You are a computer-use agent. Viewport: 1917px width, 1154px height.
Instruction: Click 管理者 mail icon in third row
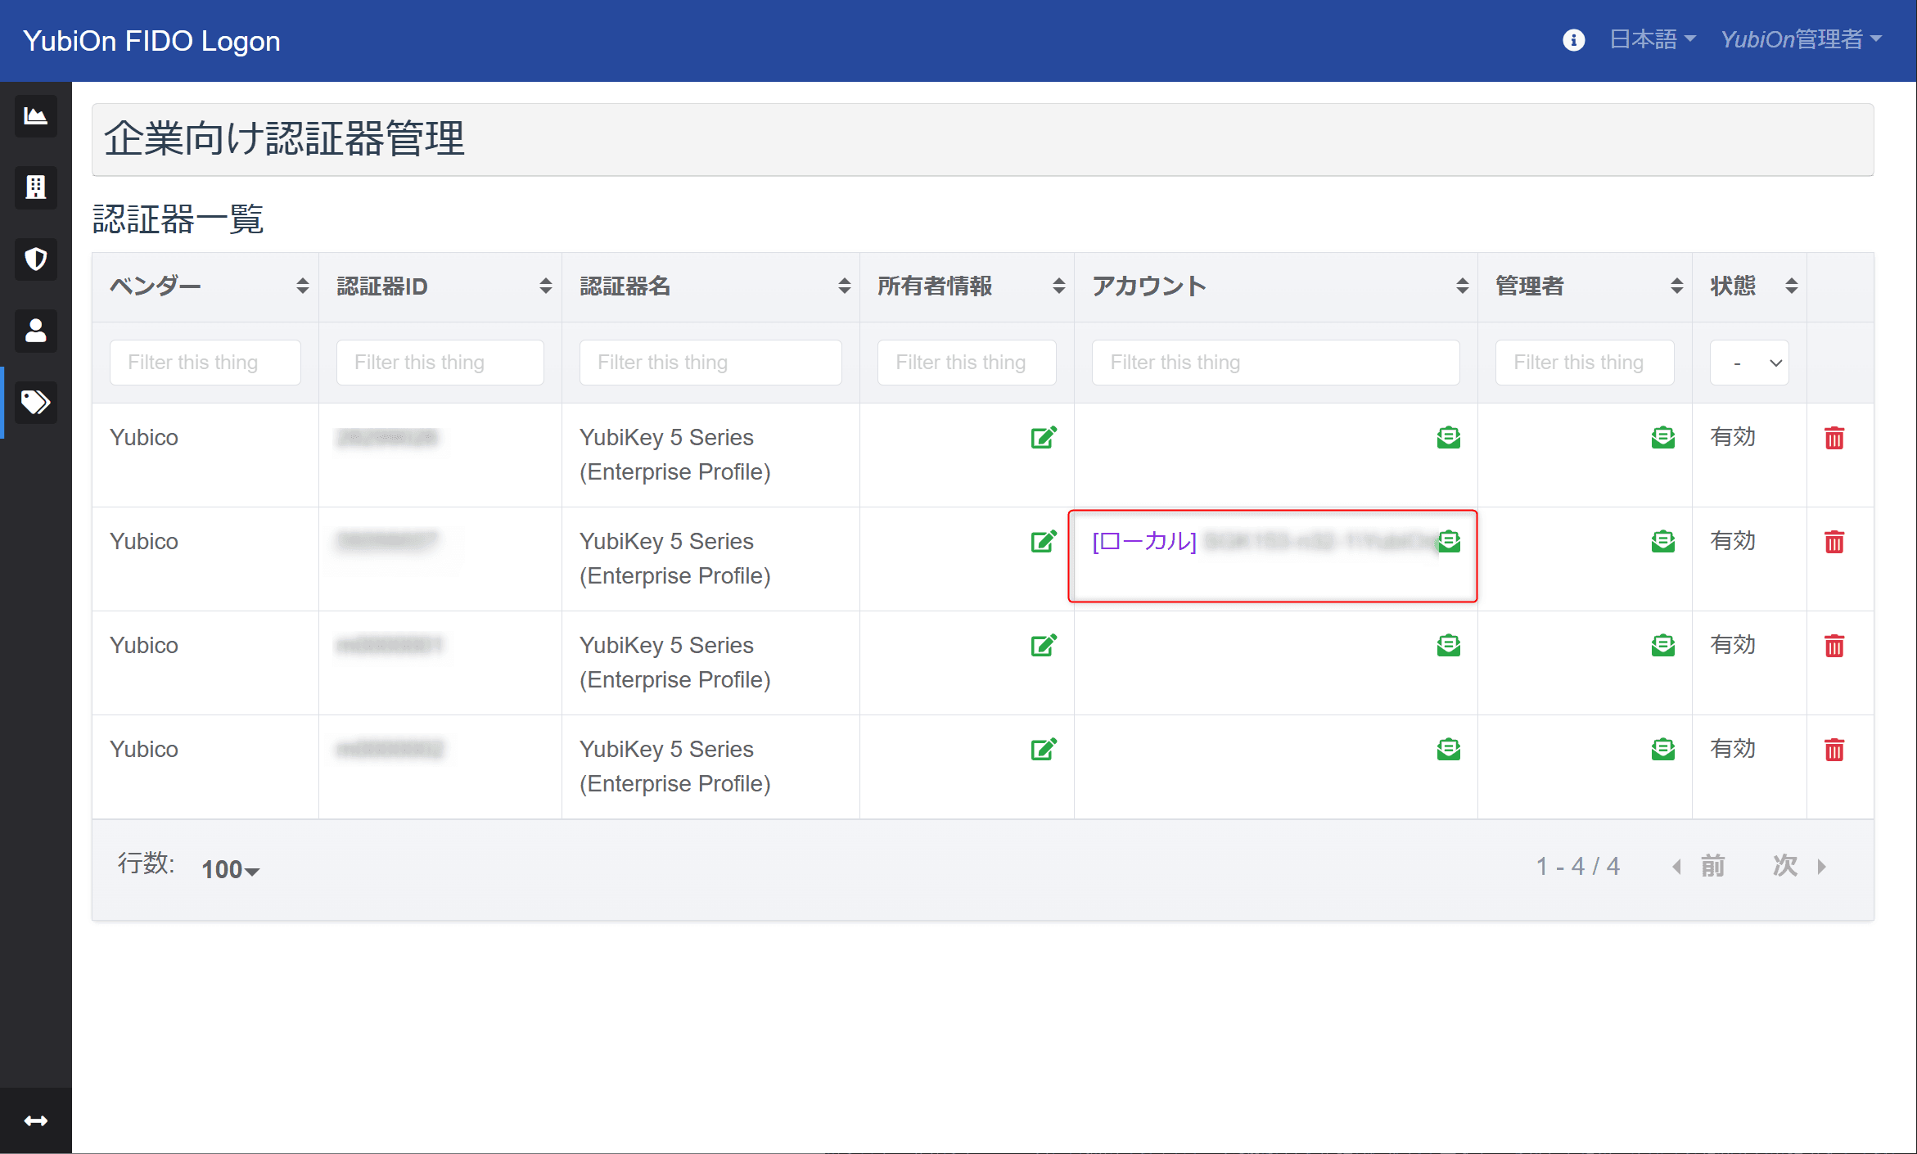tap(1663, 645)
